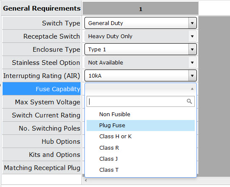Click the Receptacle Switch arrow icon
The height and width of the screenshot is (187, 230).
[x=192, y=36]
